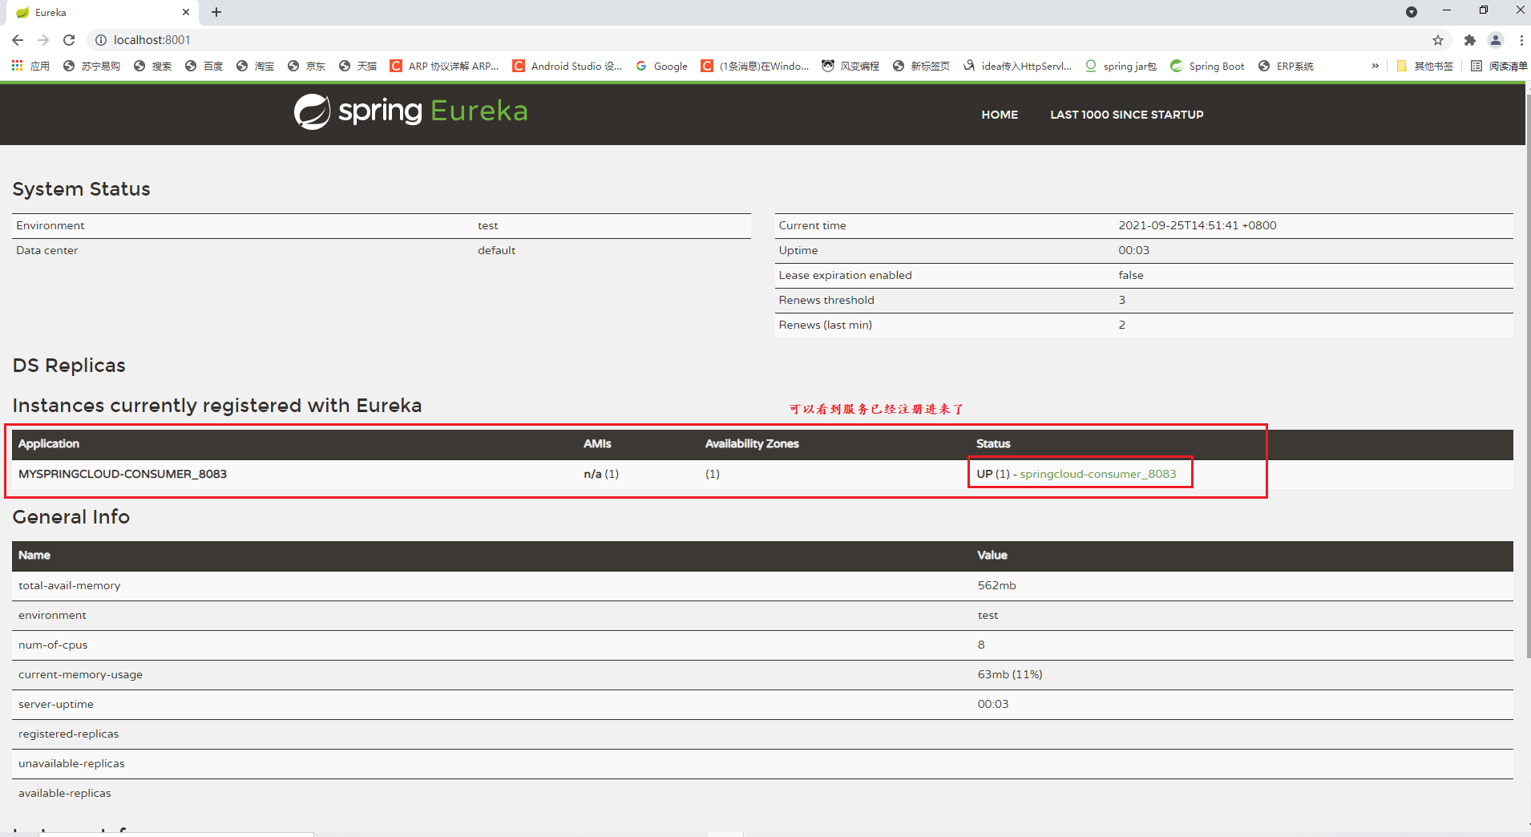Open the Chrome profile avatar
This screenshot has height=837, width=1531.
1496,40
